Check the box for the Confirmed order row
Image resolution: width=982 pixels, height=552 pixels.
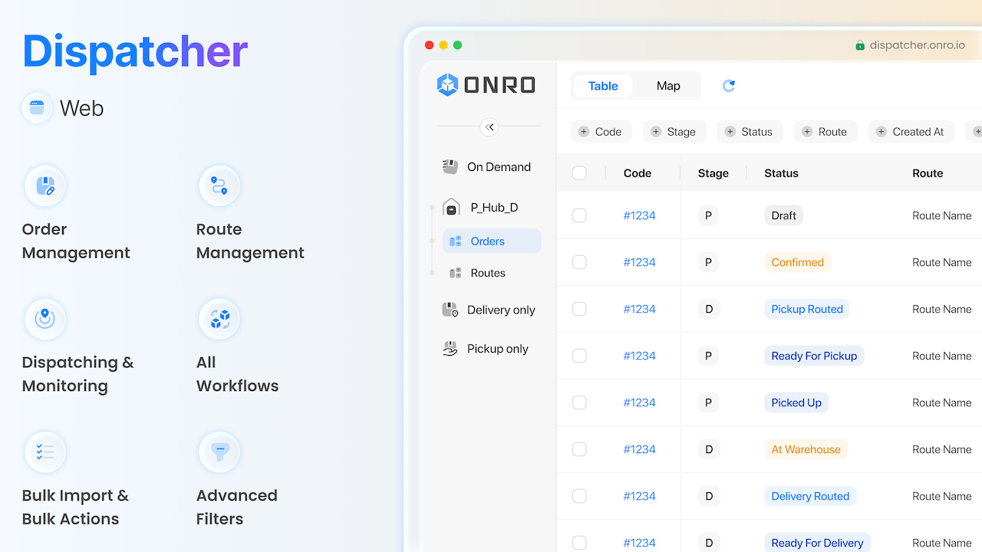579,262
